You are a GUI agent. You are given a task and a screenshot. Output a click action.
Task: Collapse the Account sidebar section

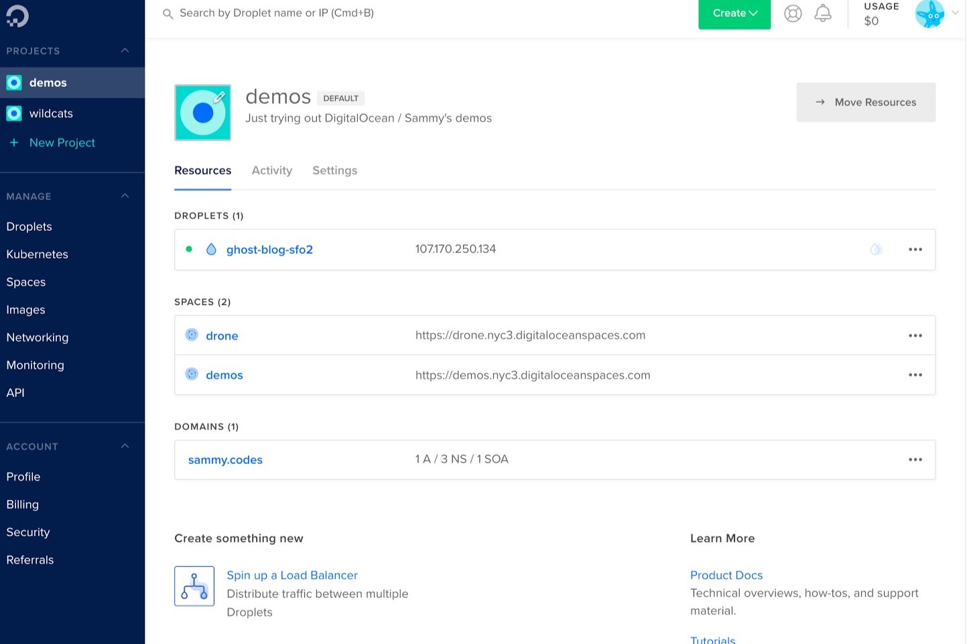(x=125, y=447)
